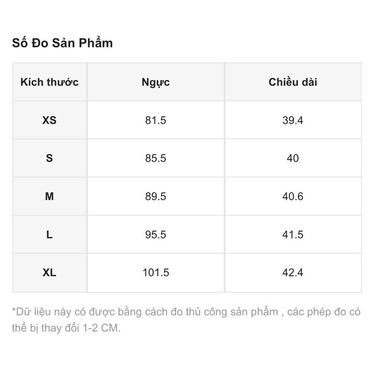Select the XS size row label
The image size is (374, 374).
(50, 120)
